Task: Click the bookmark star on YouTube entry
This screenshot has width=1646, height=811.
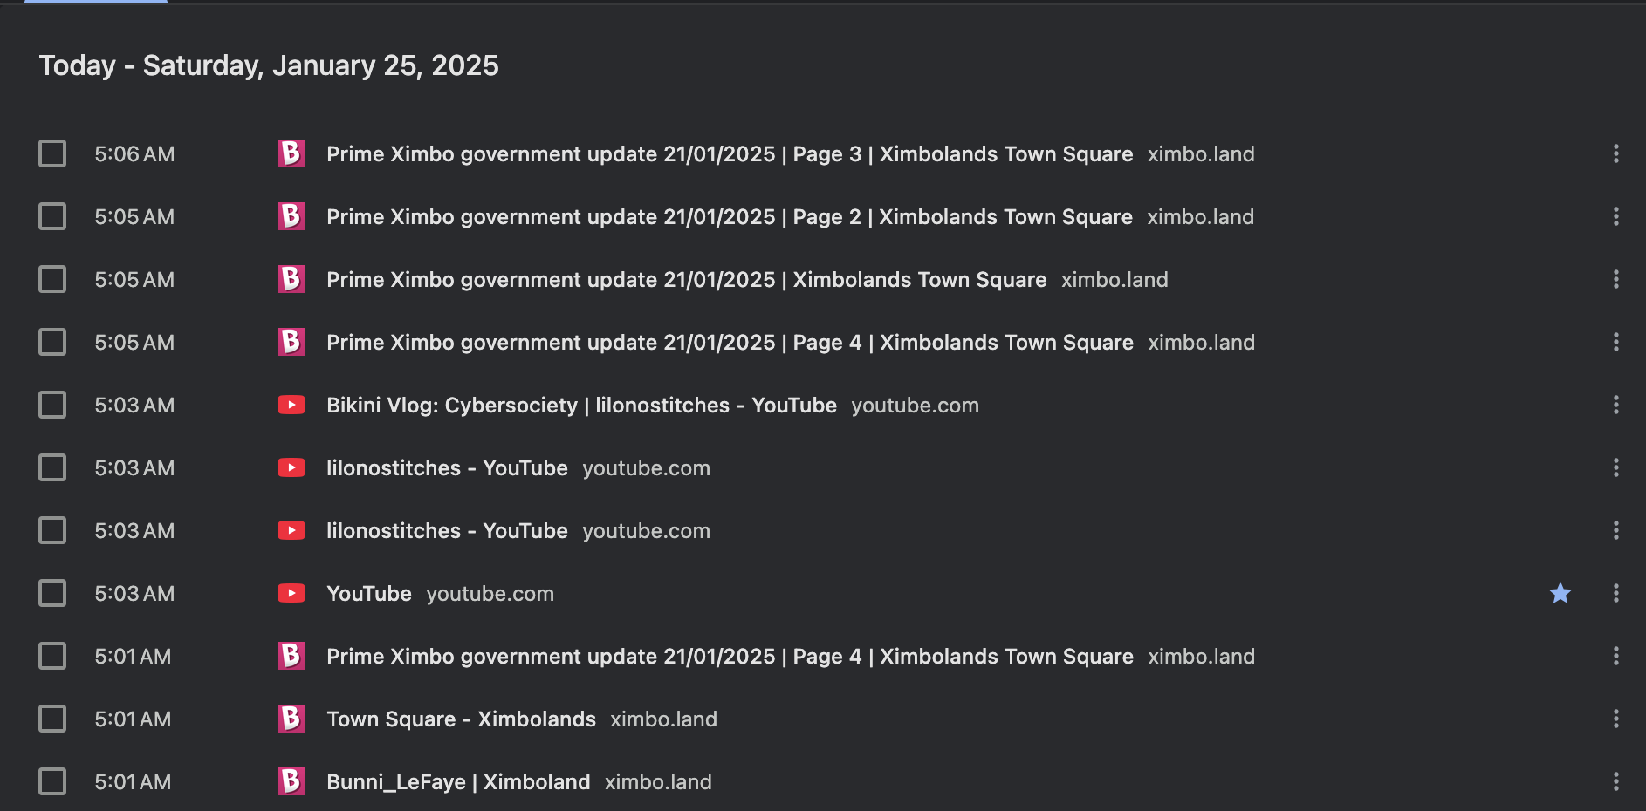Action: tap(1560, 594)
